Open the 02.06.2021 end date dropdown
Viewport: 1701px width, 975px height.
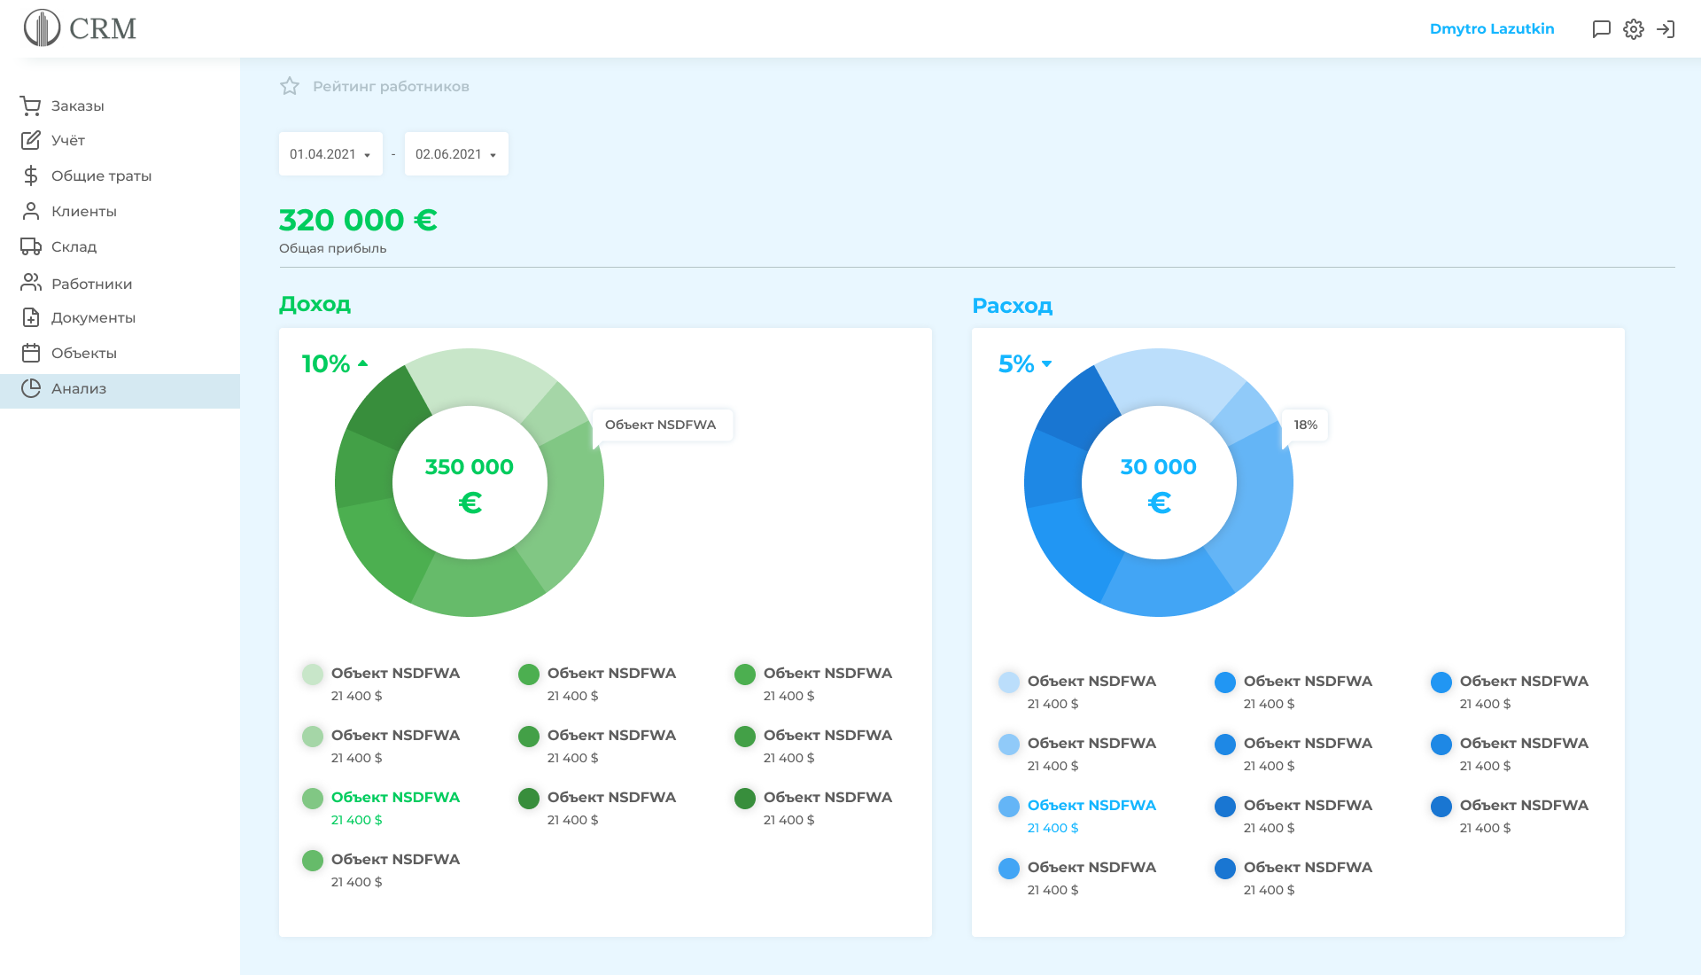click(x=456, y=154)
